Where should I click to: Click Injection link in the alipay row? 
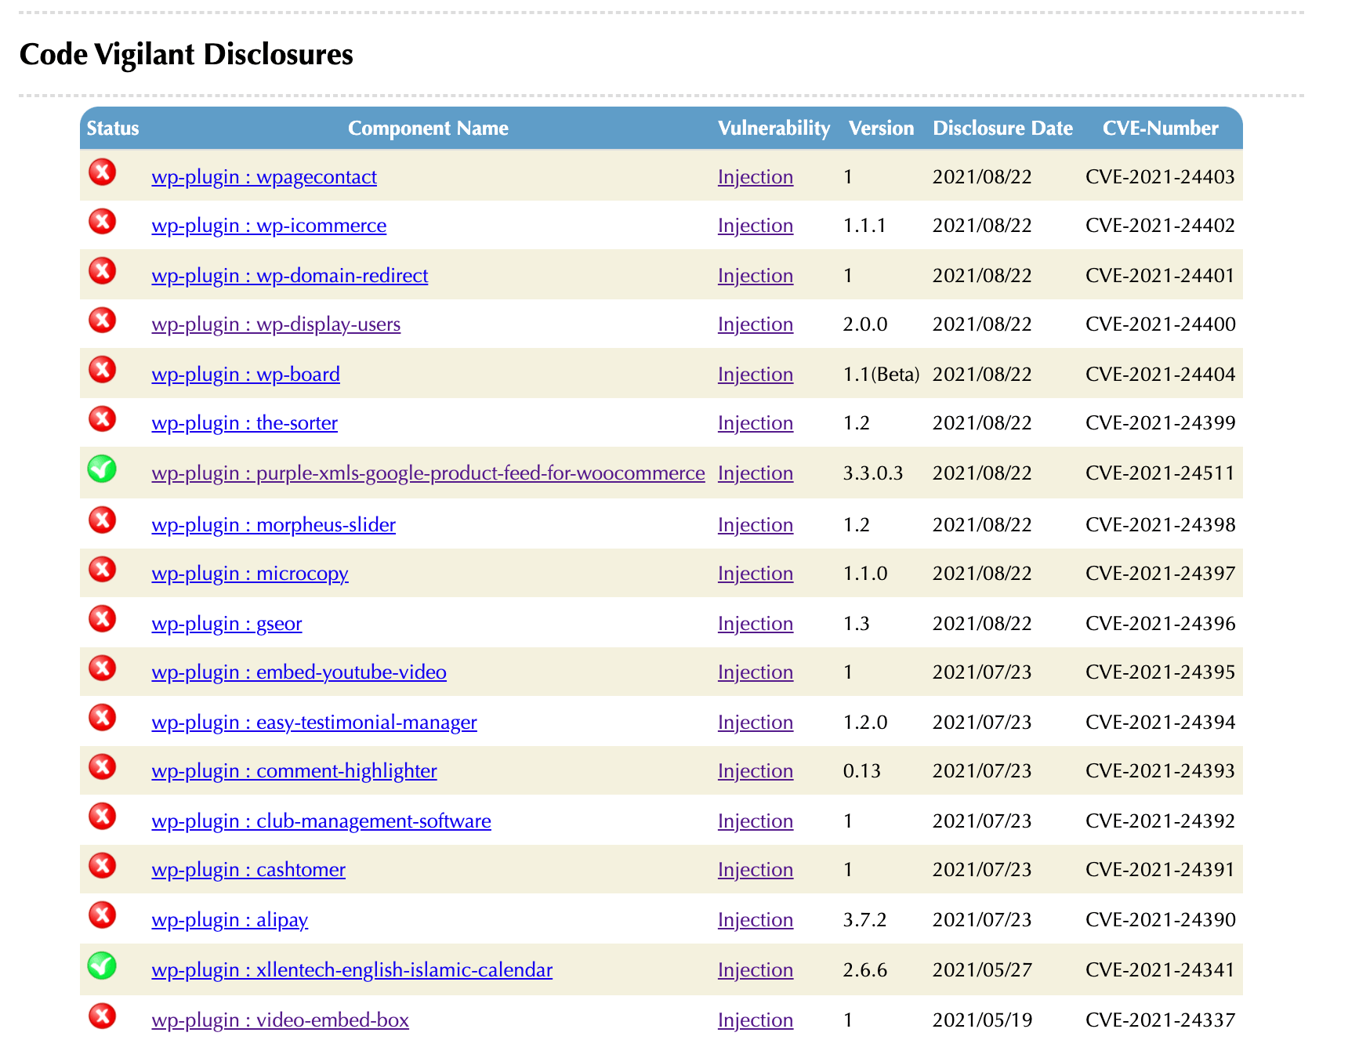756,920
